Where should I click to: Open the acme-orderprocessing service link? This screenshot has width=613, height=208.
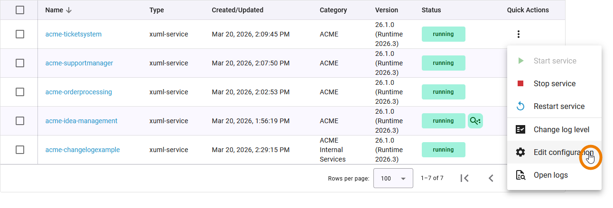(79, 92)
